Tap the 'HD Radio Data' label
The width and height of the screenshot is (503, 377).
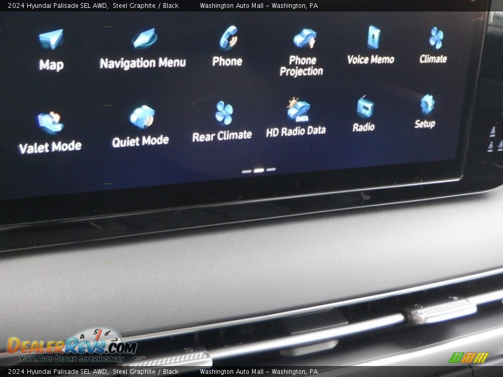296,131
